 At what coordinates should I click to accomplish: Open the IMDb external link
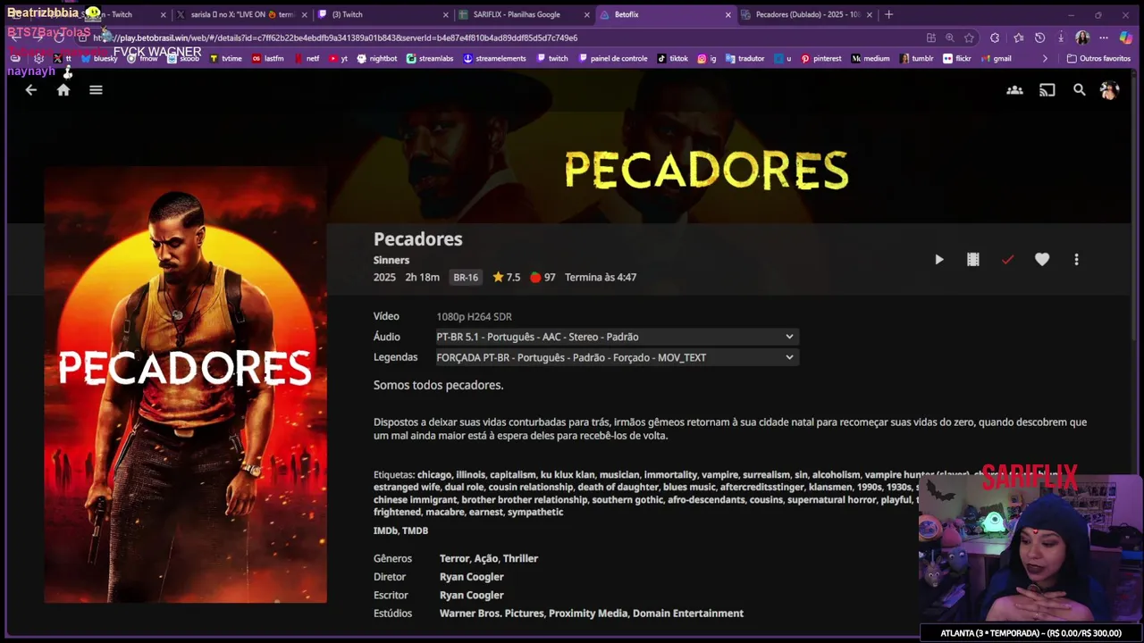click(384, 530)
